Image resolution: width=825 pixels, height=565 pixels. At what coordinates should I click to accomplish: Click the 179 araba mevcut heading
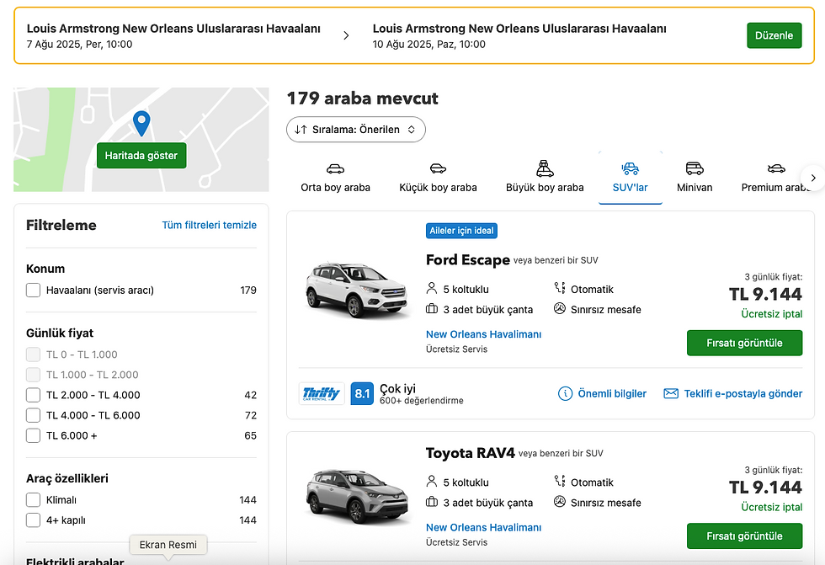(363, 99)
